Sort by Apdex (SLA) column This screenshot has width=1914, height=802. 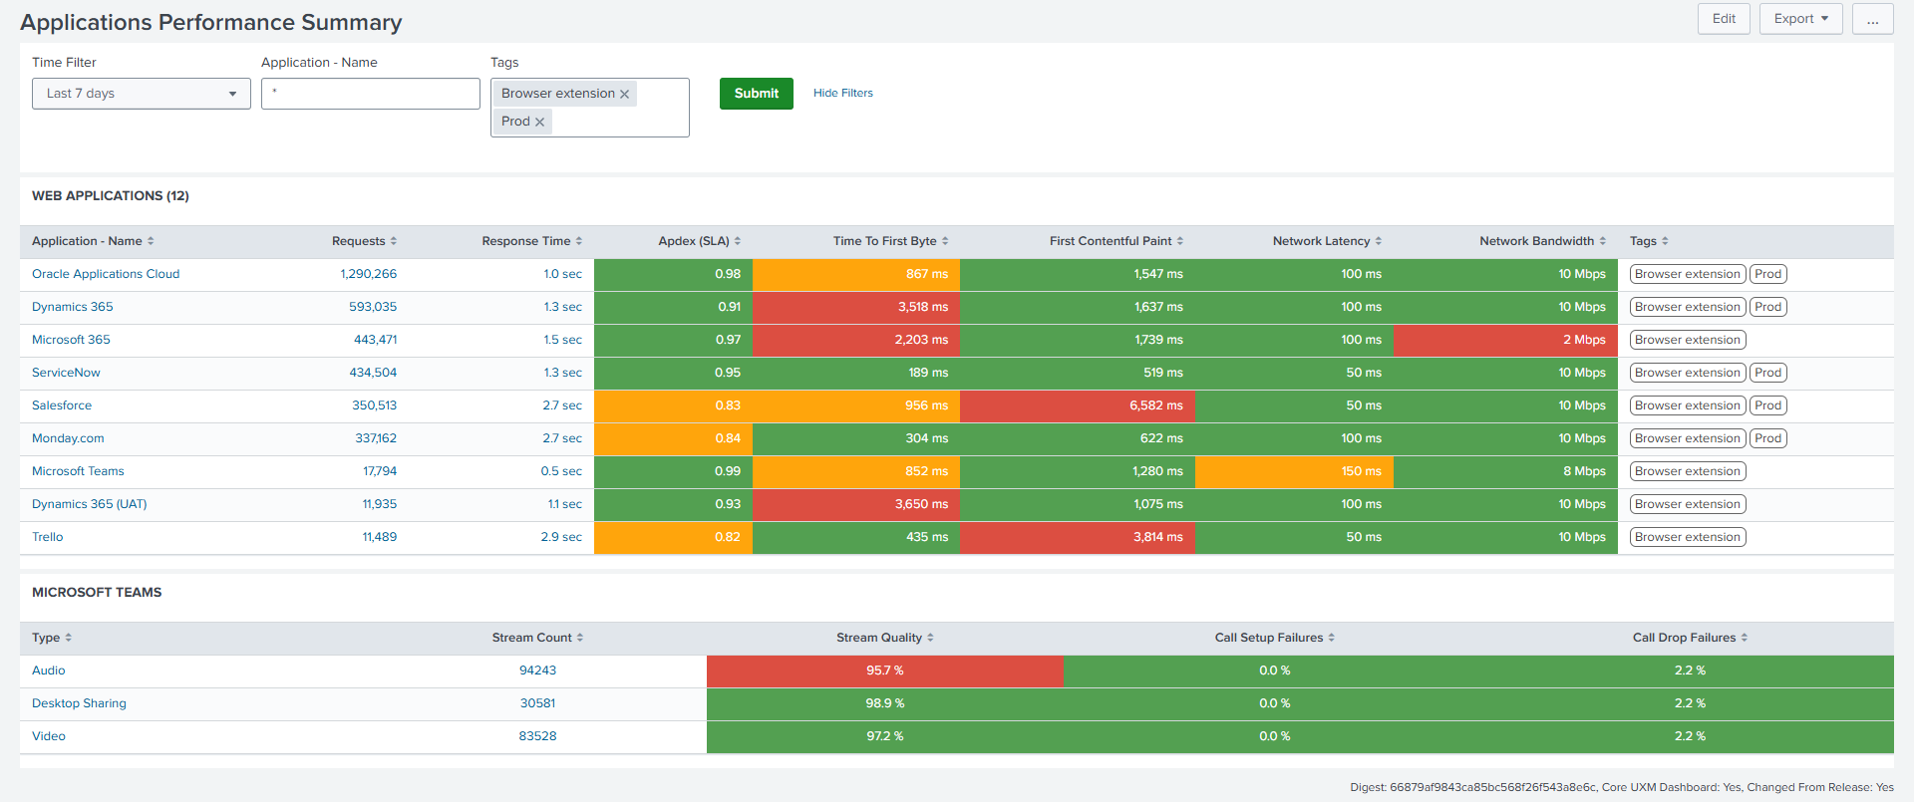coord(699,241)
